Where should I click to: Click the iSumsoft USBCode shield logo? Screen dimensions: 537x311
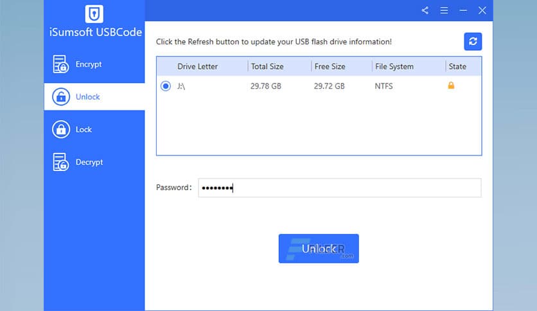pos(94,13)
